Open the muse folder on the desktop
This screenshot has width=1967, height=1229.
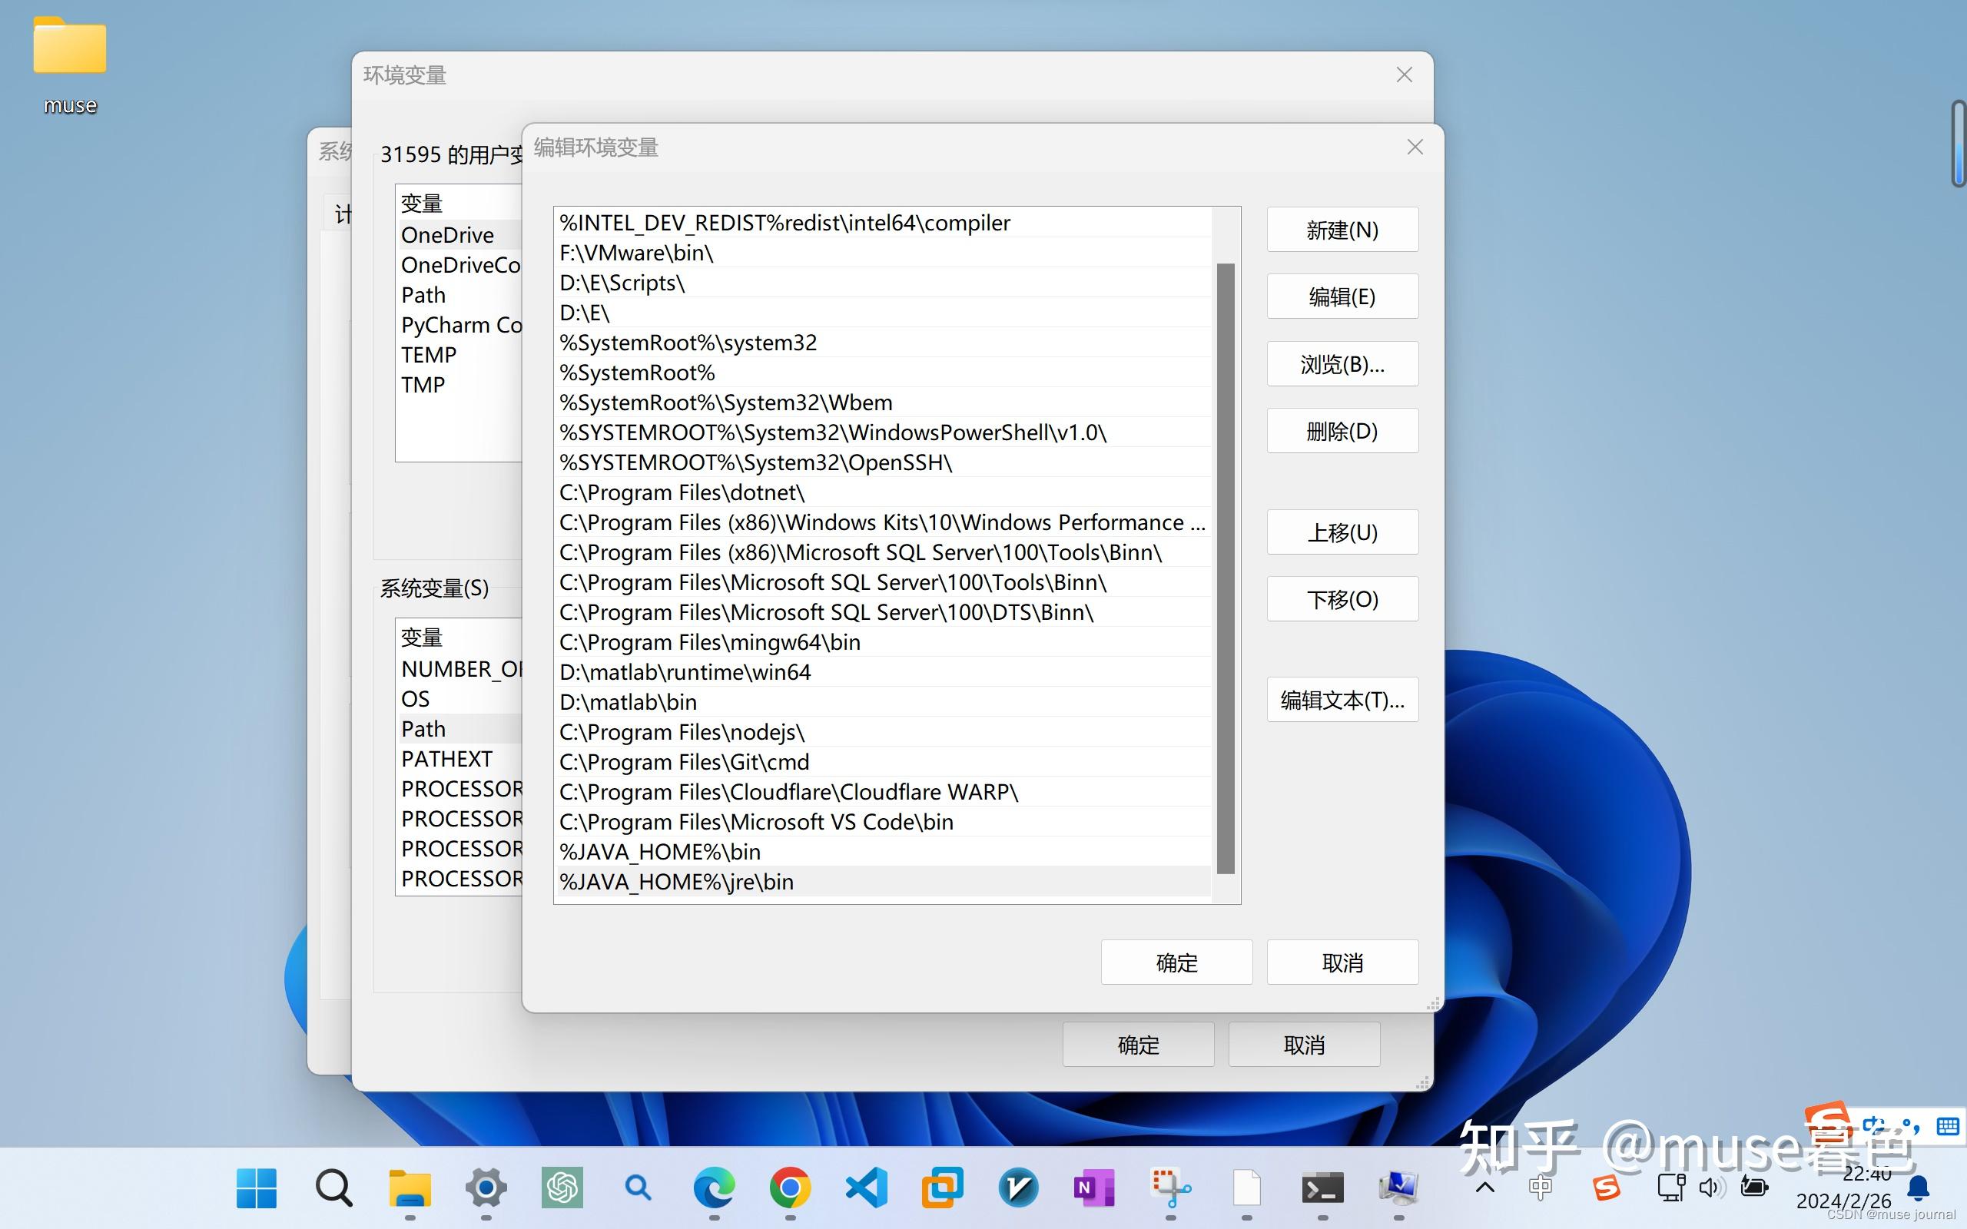(x=70, y=48)
